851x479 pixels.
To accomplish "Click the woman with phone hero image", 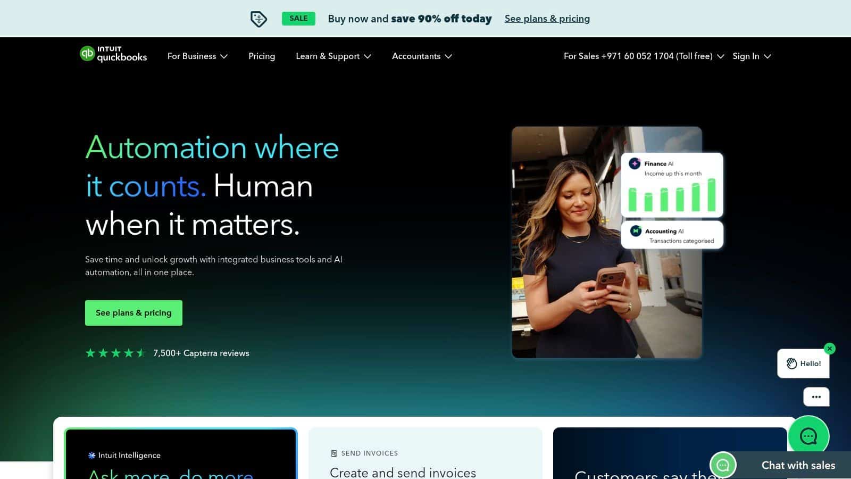I will [x=607, y=242].
